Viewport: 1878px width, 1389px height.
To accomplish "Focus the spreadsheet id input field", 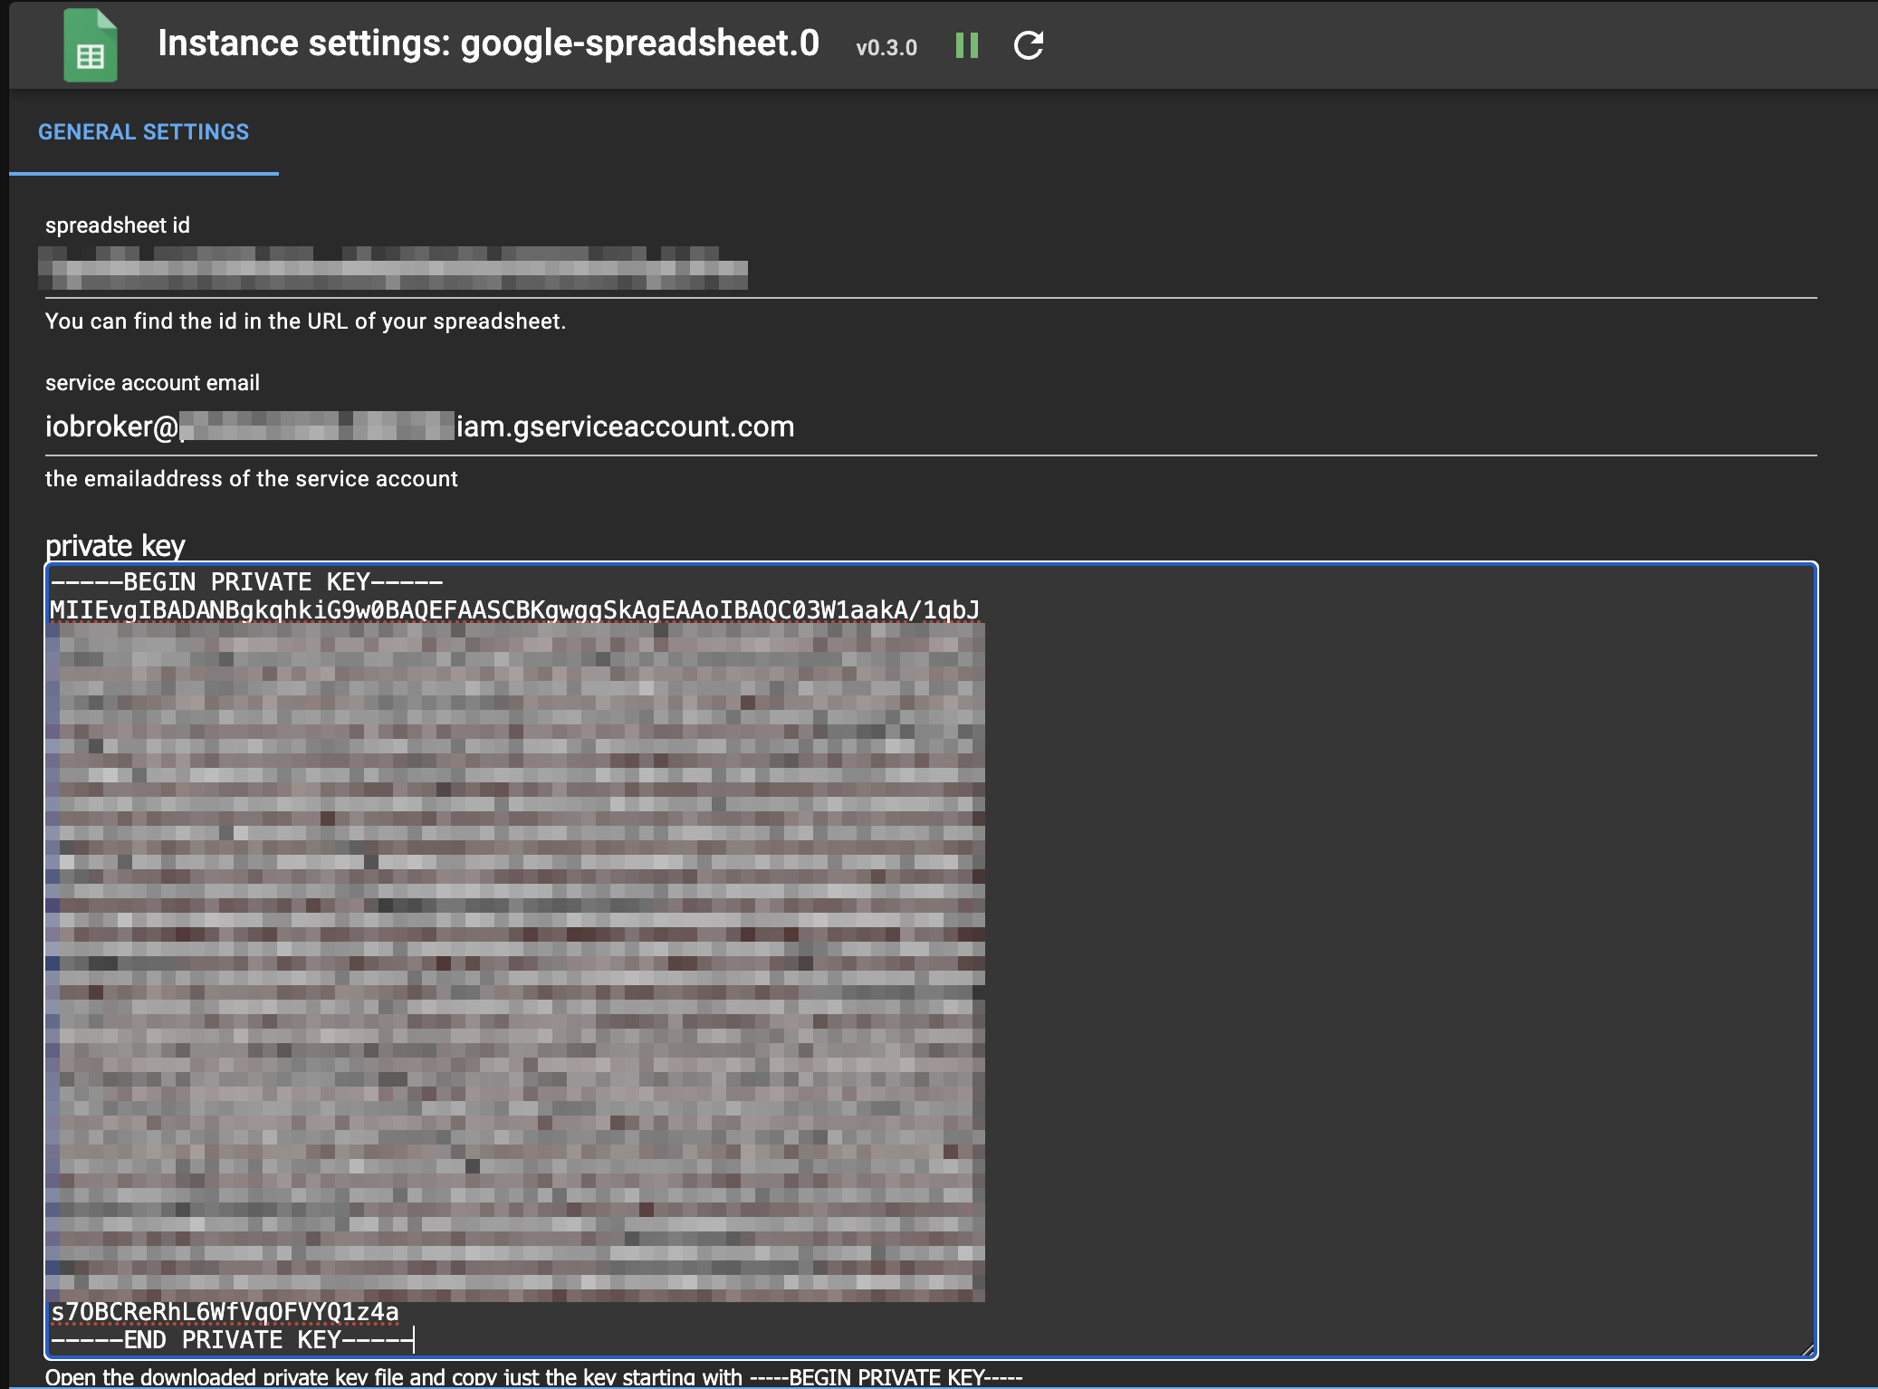I will click(x=931, y=269).
